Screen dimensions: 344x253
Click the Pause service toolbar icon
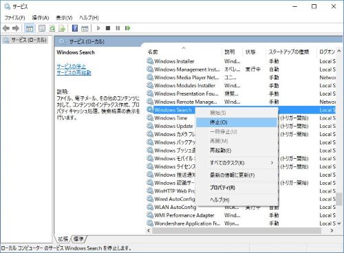(118, 28)
